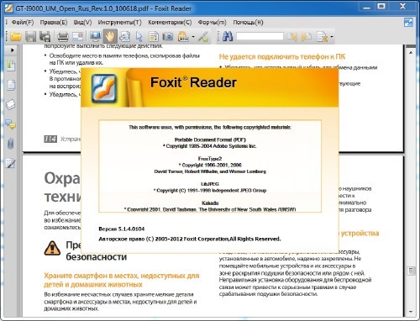This screenshot has height=321, width=420.
Task: Click the vertical scrollbar down arrow
Action: click(411, 312)
